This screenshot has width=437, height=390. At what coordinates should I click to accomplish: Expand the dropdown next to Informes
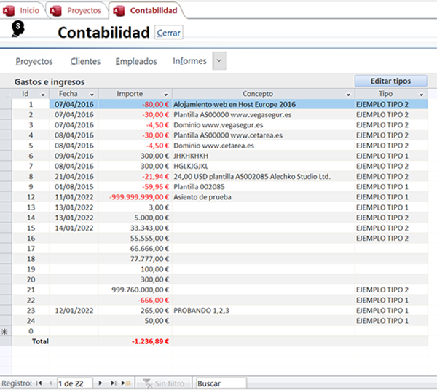point(219,62)
